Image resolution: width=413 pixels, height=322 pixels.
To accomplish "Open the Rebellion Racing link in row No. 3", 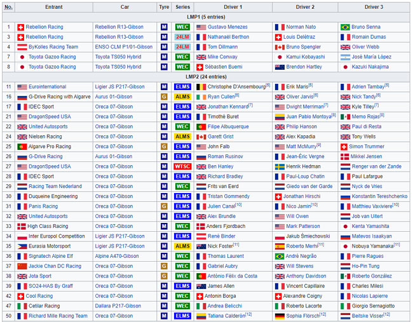I will click(x=44, y=37).
